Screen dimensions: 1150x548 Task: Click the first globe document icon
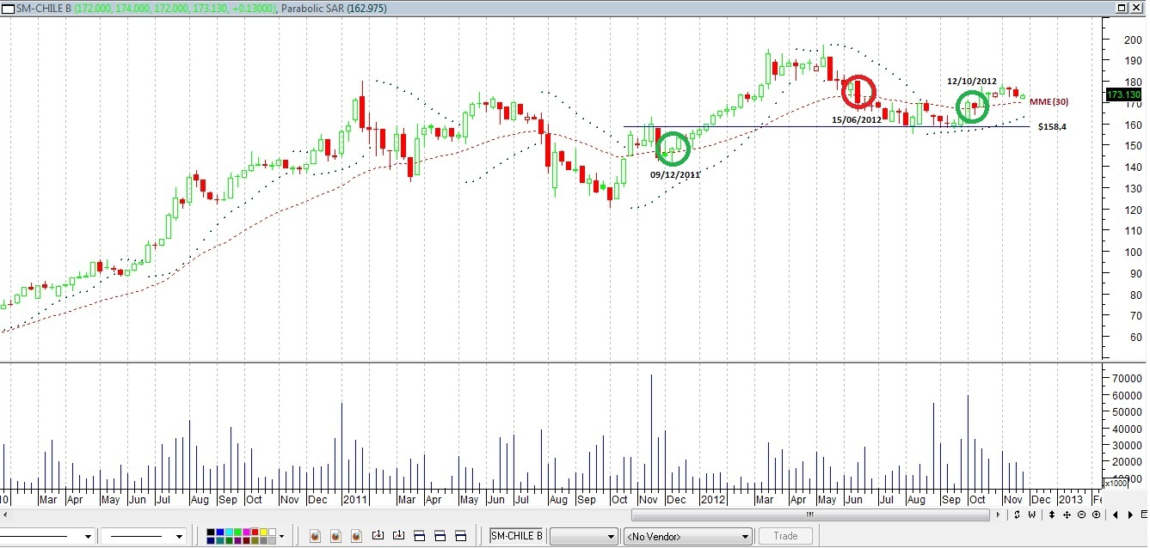tap(315, 536)
